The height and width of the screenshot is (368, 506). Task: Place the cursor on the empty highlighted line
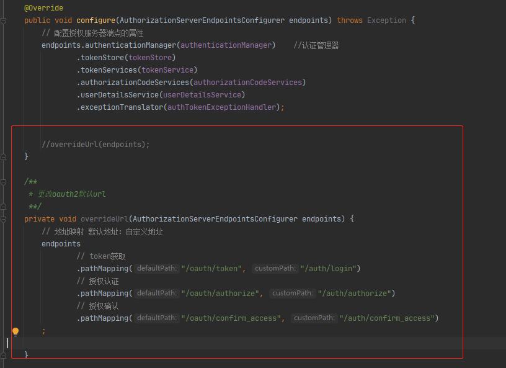(x=186, y=343)
